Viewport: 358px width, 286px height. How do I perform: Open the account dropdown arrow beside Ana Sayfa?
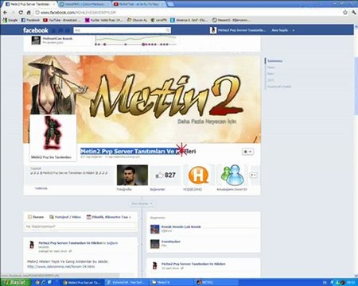pos(294,30)
